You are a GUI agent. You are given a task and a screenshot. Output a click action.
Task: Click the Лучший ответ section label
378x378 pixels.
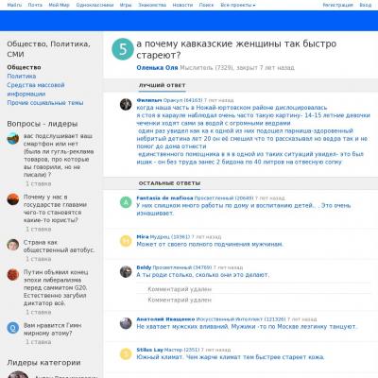pos(162,85)
